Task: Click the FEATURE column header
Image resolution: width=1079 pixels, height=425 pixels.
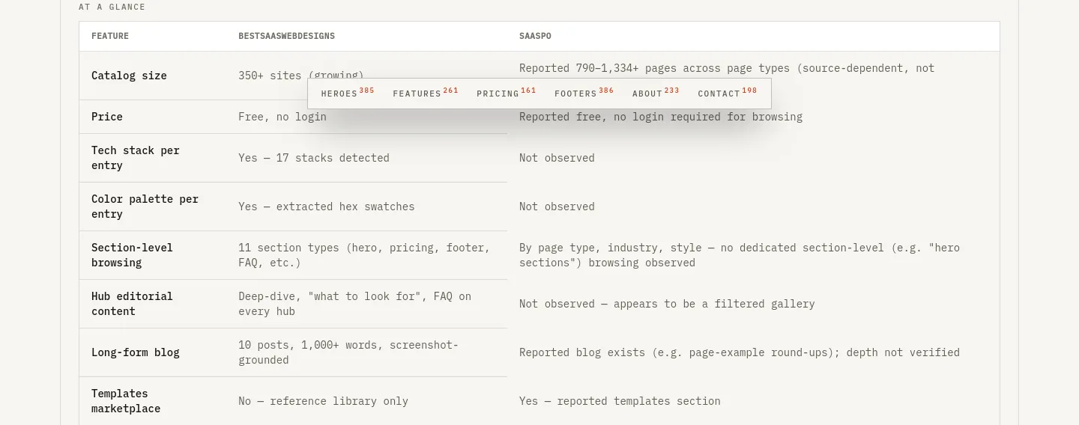Action: point(110,36)
